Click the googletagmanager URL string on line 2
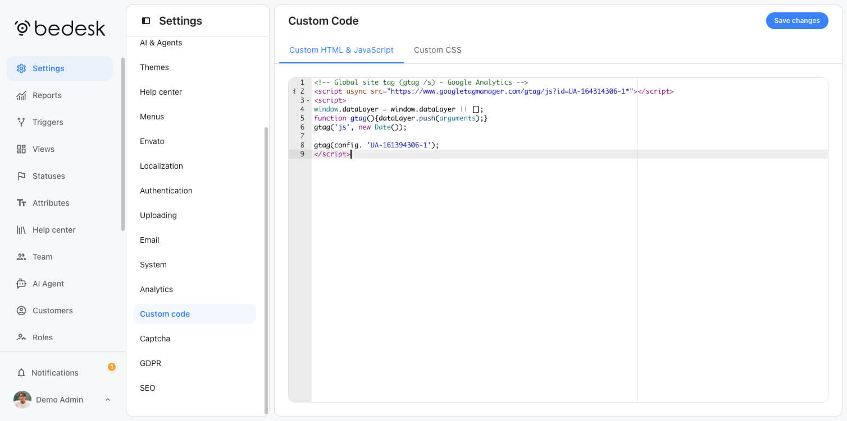 [x=511, y=91]
